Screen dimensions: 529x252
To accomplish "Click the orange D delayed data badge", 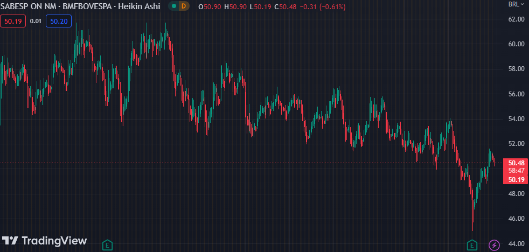I will point(184,6).
